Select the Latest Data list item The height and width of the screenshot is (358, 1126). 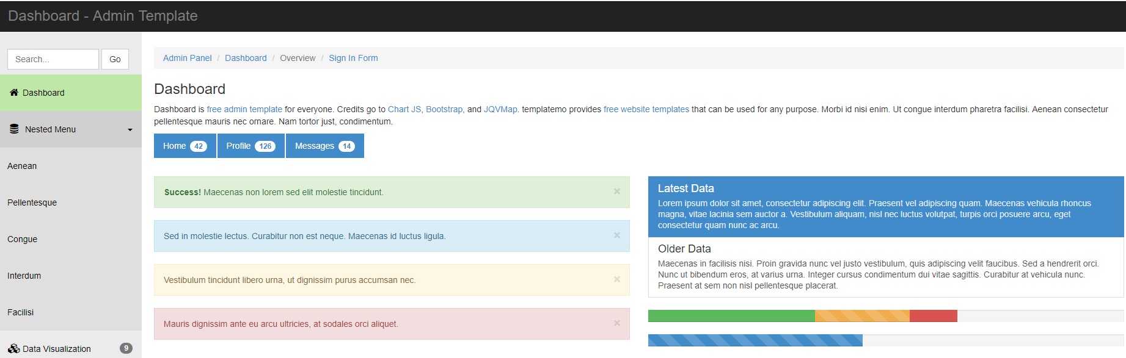tap(885, 207)
